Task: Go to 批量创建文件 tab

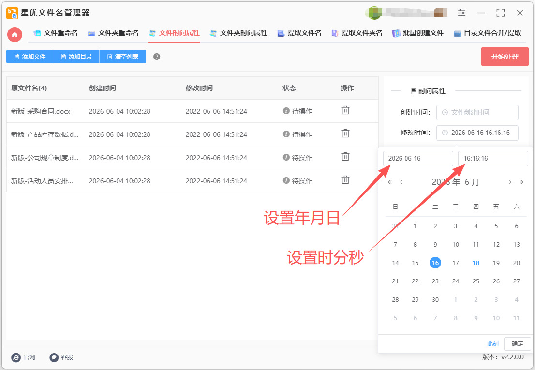Action: click(418, 33)
